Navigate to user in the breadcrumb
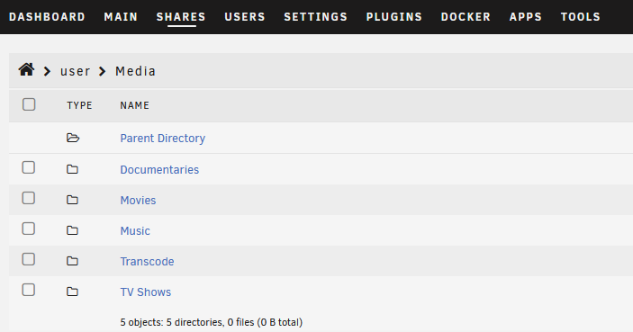This screenshot has height=332, width=633. click(x=75, y=71)
